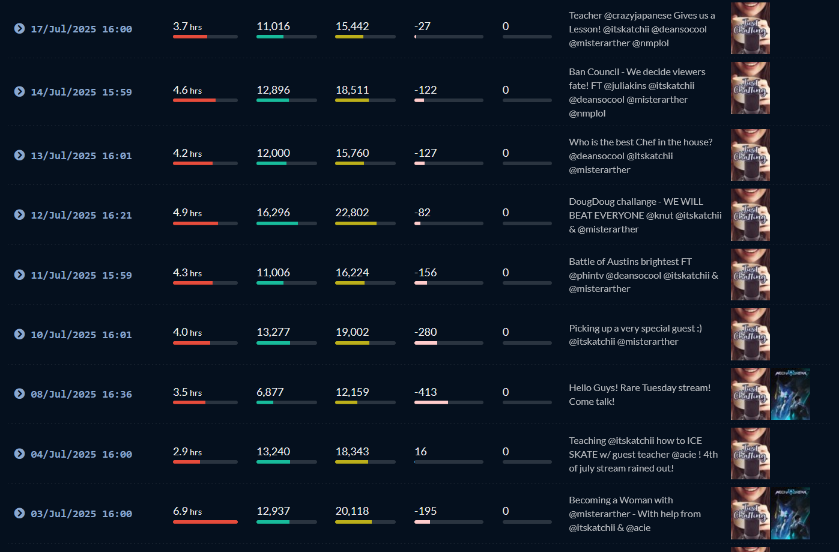This screenshot has width=839, height=552.
Task: Click Just Chatting thumbnail for 14/Jul stream
Action: 750,88
